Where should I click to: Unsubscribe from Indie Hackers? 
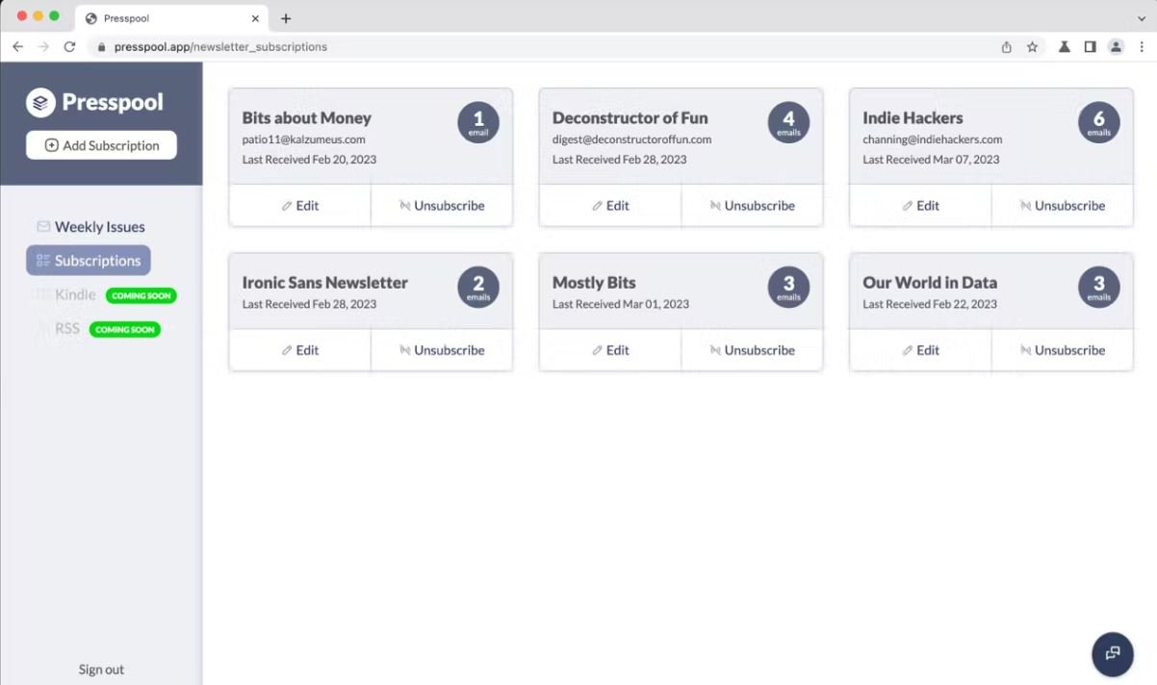click(1062, 206)
